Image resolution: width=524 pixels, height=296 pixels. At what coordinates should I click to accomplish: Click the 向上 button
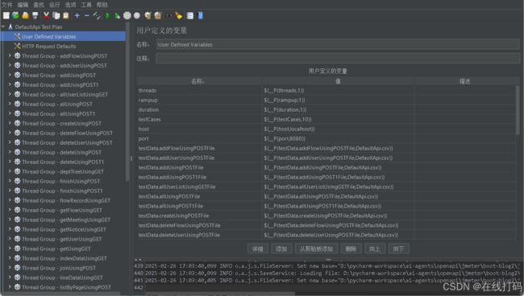(374, 249)
